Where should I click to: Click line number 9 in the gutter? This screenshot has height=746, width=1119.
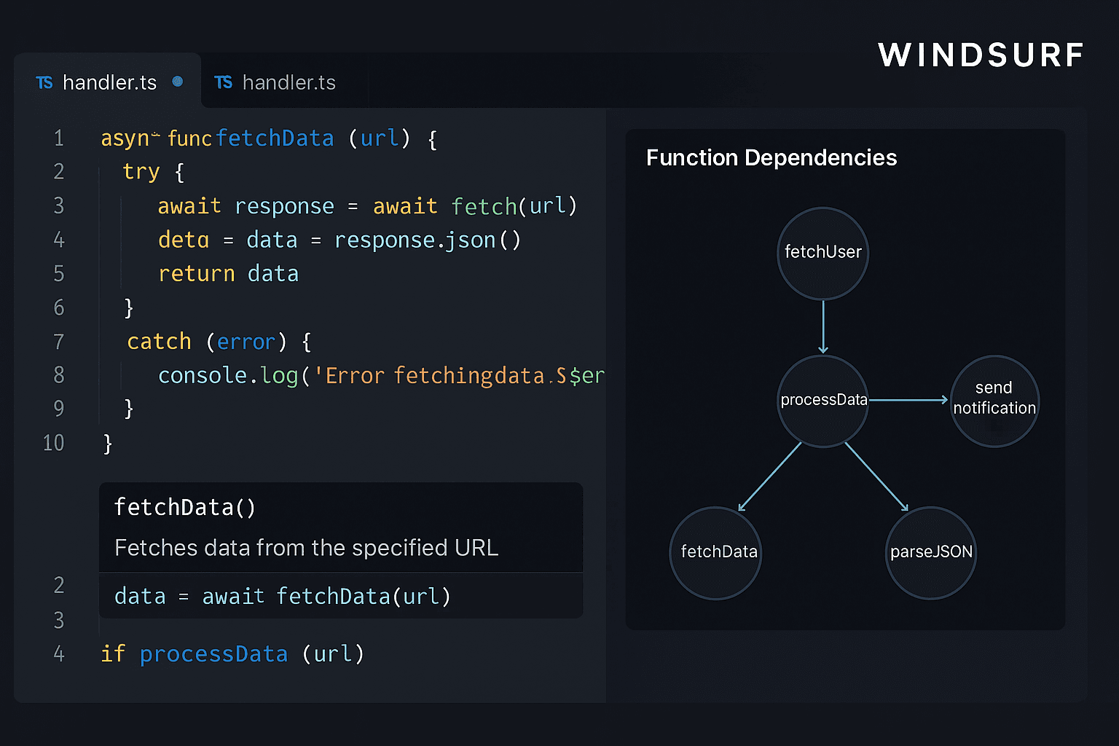(x=59, y=409)
